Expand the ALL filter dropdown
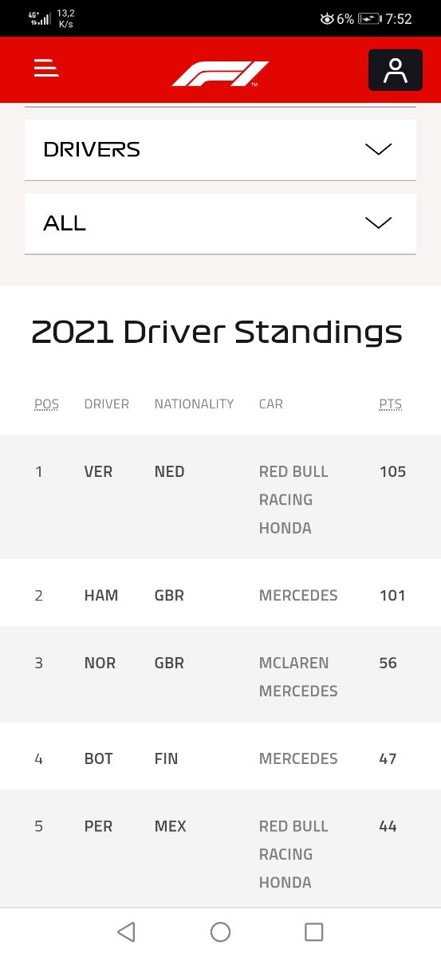The image size is (441, 957). [220, 223]
